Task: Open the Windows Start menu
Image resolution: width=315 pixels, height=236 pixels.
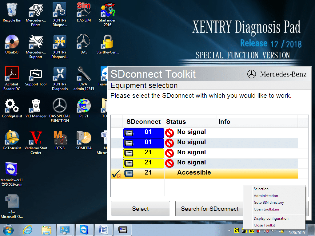Action: coord(8,230)
